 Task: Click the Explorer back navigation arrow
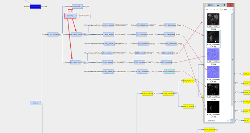pos(207,9)
